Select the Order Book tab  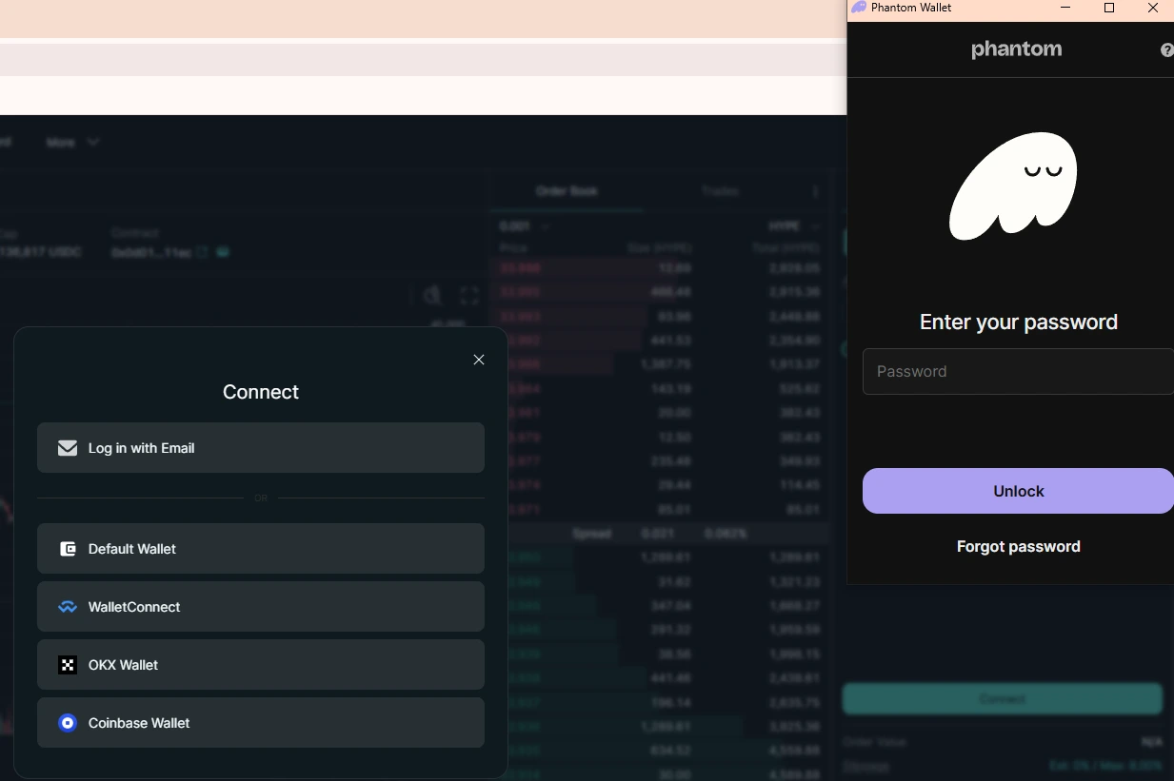tap(567, 190)
